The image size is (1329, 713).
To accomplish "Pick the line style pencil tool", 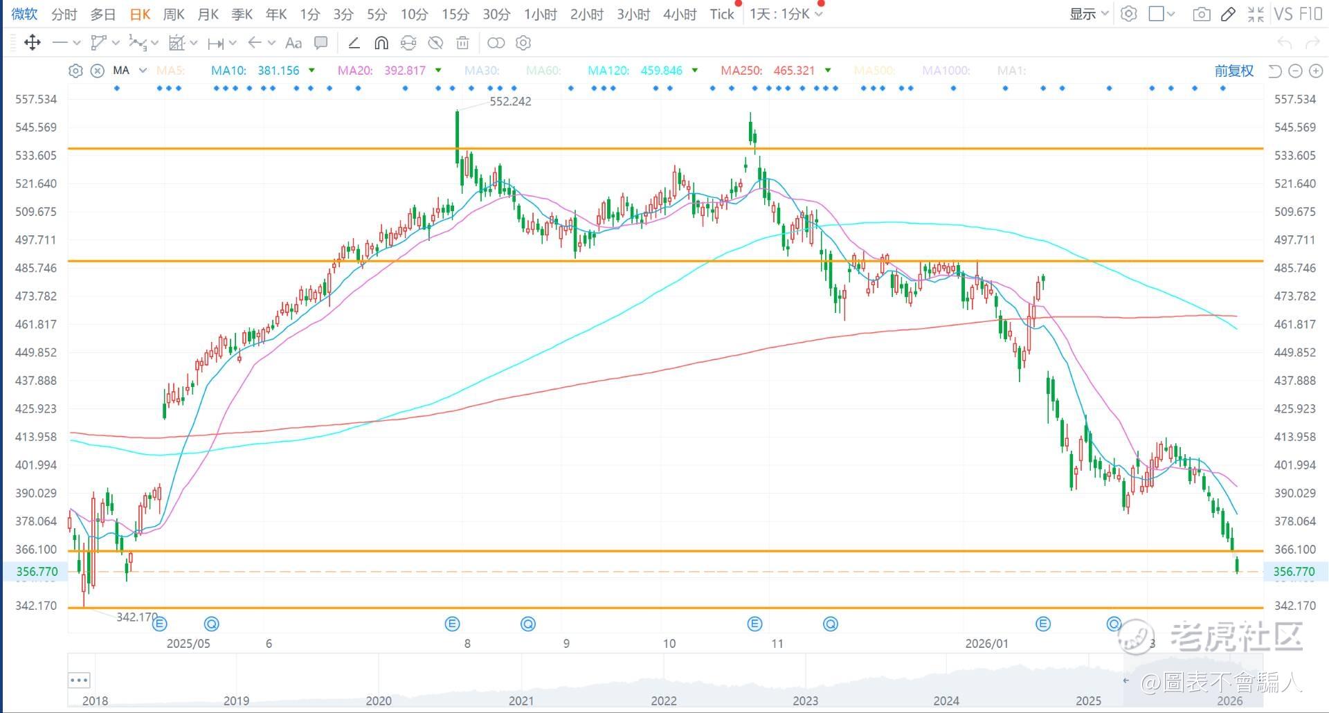I will point(354,43).
